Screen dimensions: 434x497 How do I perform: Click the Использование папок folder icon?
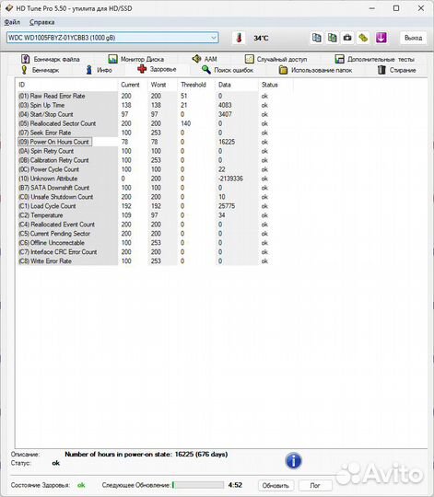tap(283, 70)
